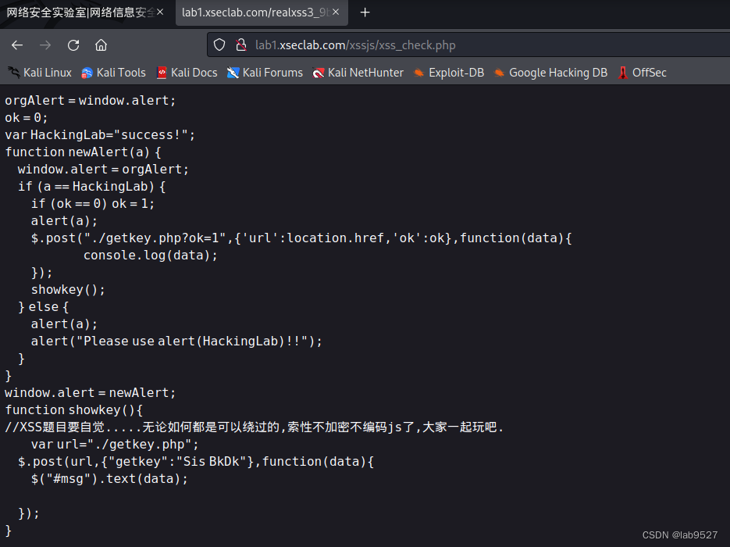Open a new browser tab
Image resolution: width=730 pixels, height=547 pixels.
click(365, 13)
